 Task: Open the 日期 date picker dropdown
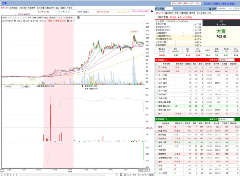(x=230, y=9)
